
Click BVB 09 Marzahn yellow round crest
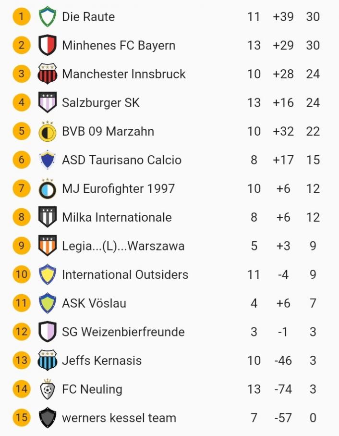(48, 131)
